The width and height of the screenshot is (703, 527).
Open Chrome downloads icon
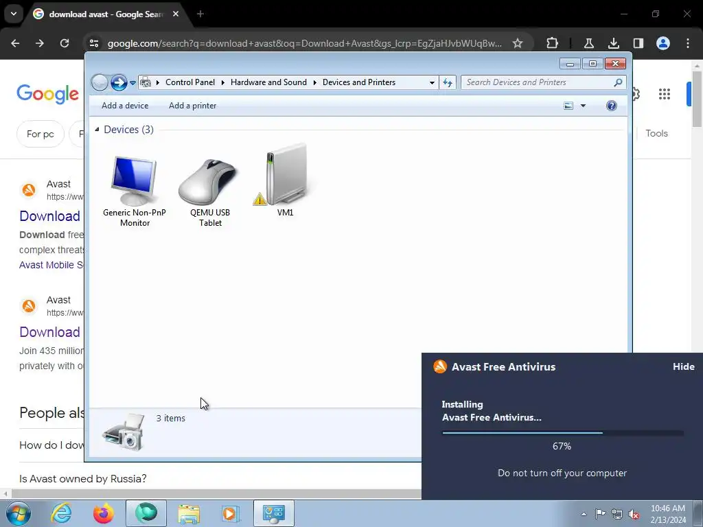pos(613,43)
